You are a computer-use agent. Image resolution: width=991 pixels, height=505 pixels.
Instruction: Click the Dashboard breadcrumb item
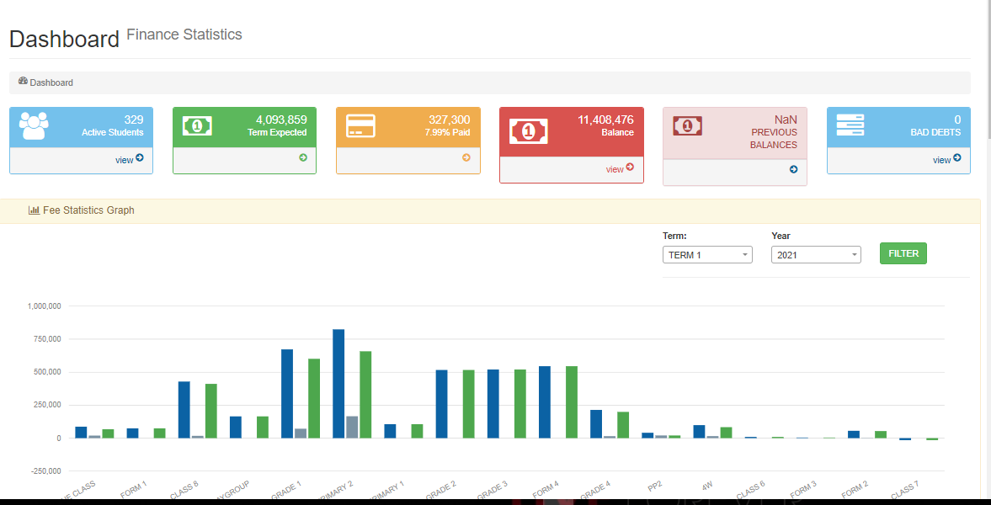[51, 82]
